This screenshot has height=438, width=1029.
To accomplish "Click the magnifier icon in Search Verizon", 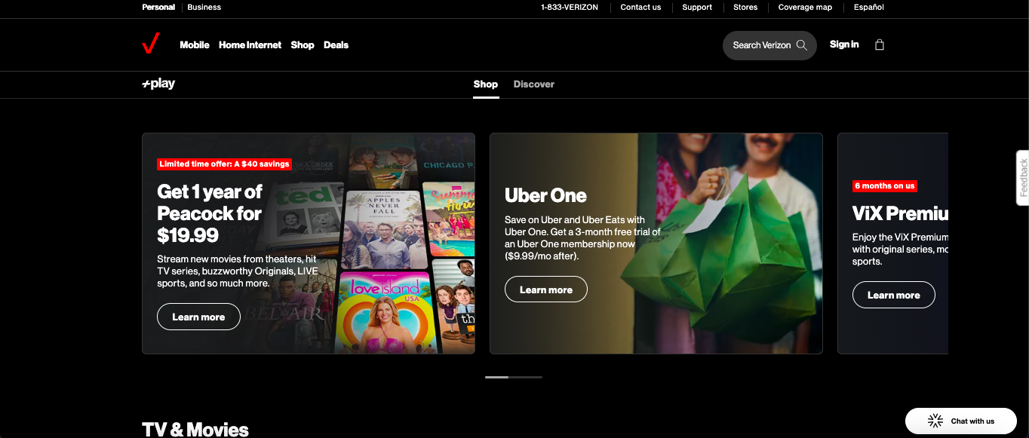I will [x=801, y=45].
